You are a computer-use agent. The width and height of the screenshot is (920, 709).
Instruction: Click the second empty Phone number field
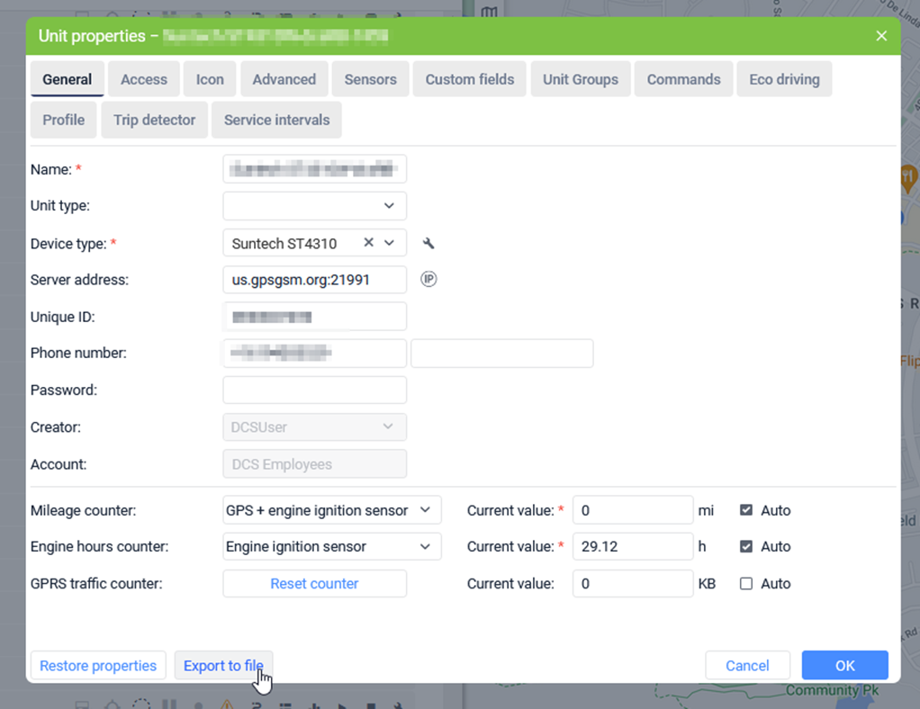point(502,353)
